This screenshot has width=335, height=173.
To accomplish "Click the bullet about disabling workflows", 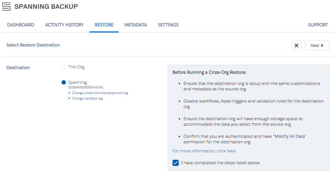I will 253,104.
